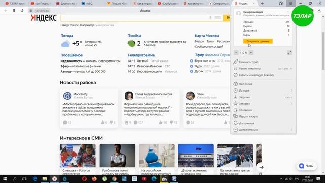The height and width of the screenshot is (183, 325).
Task: Open Windows taskbar search
Action: (x=15, y=179)
